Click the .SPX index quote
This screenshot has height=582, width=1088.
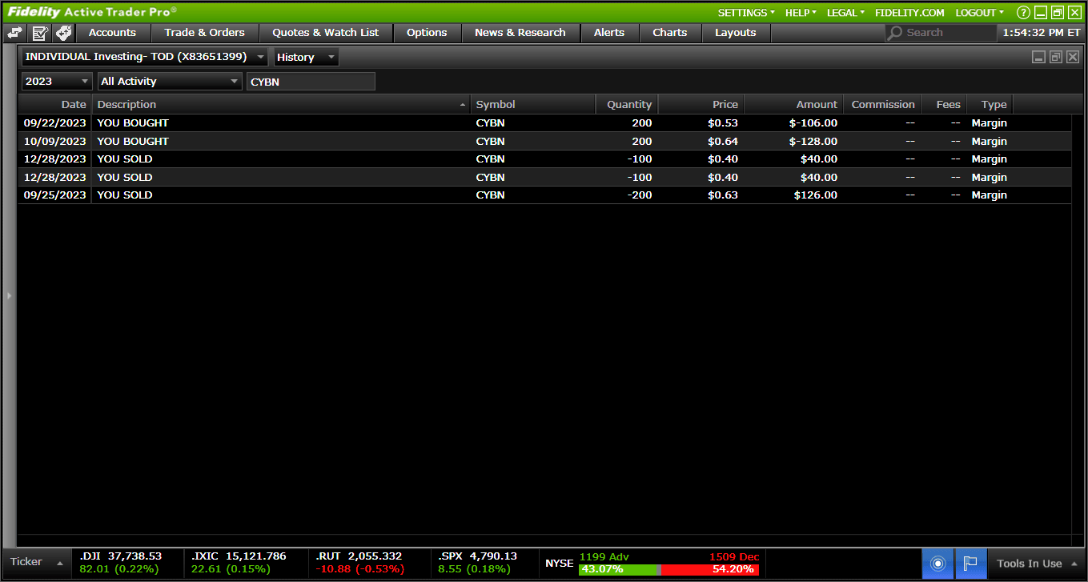coord(477,562)
